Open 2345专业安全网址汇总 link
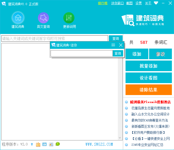 tap(147, 145)
